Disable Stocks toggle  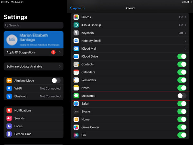click(x=182, y=111)
